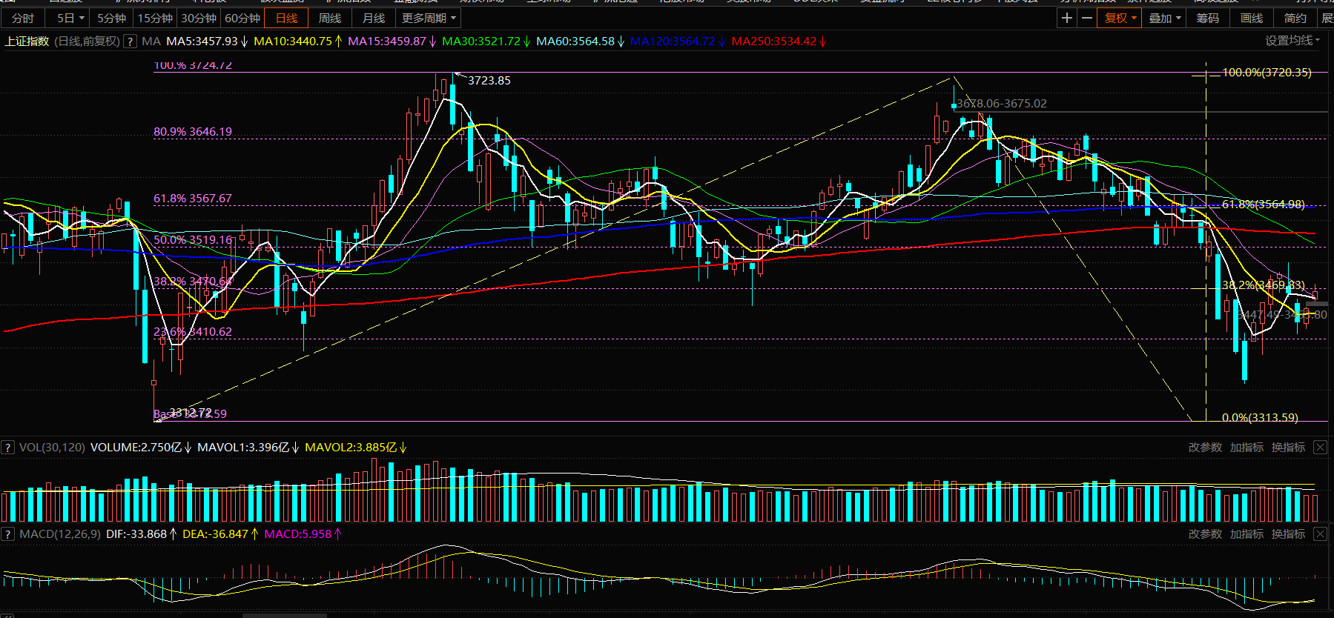Toggle the 筹码 chip distribution view

1207,18
